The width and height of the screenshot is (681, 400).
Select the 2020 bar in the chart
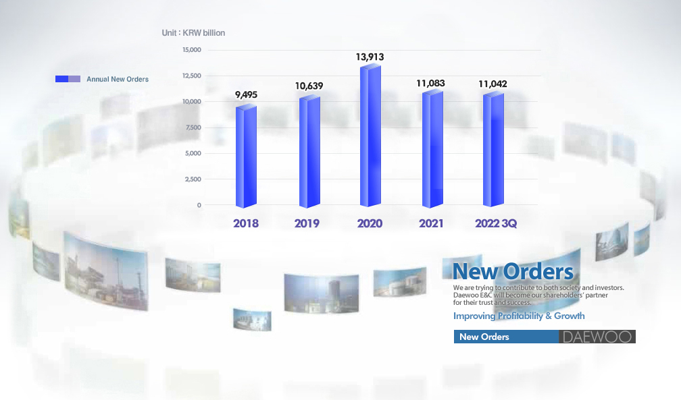click(370, 135)
